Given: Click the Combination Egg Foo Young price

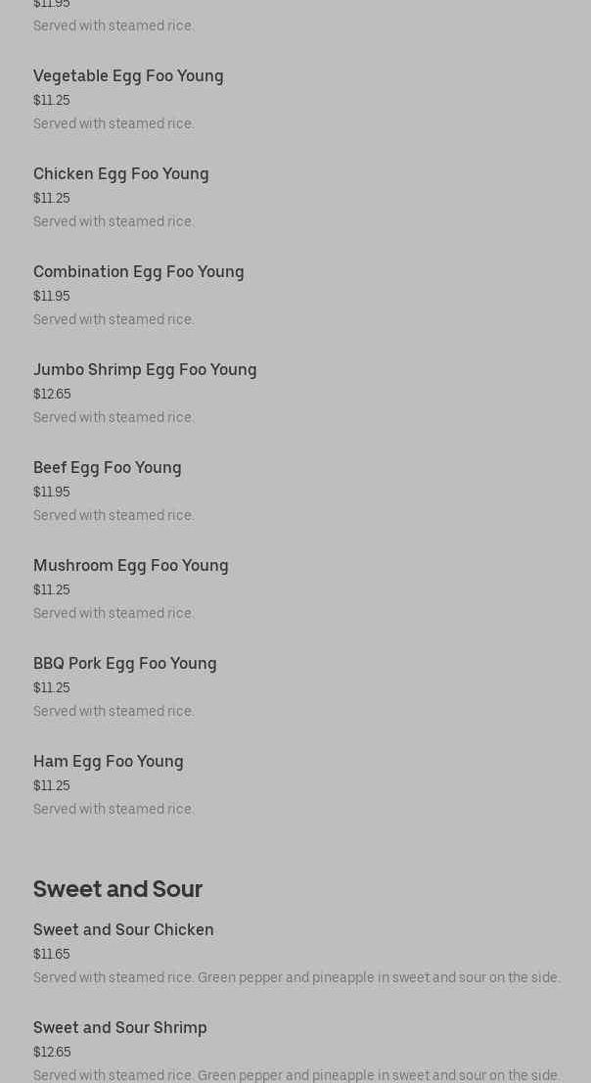Looking at the screenshot, I should point(52,297).
